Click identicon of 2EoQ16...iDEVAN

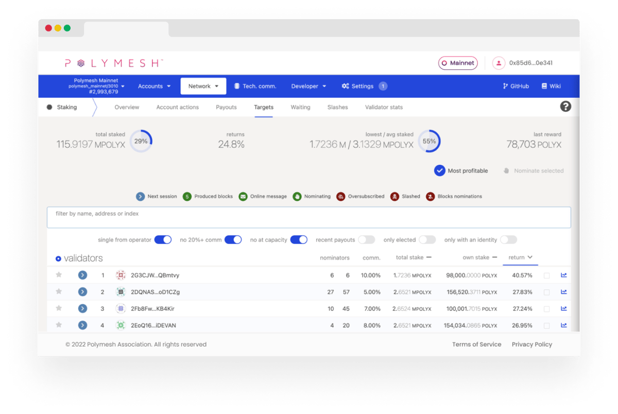(x=121, y=325)
